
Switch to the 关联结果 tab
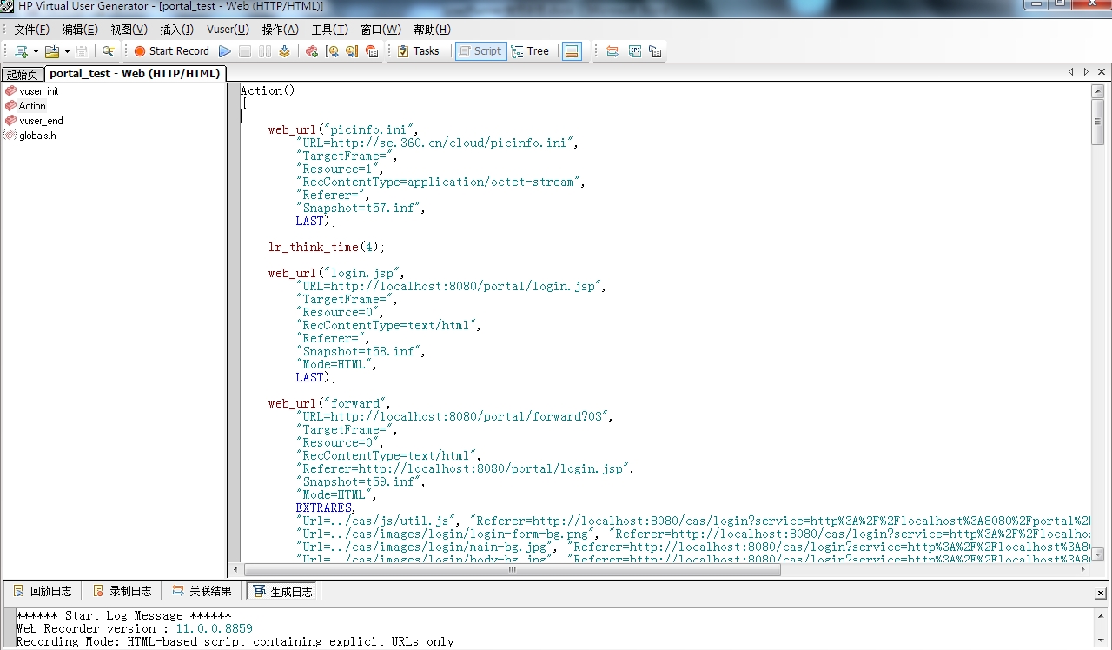tap(202, 591)
